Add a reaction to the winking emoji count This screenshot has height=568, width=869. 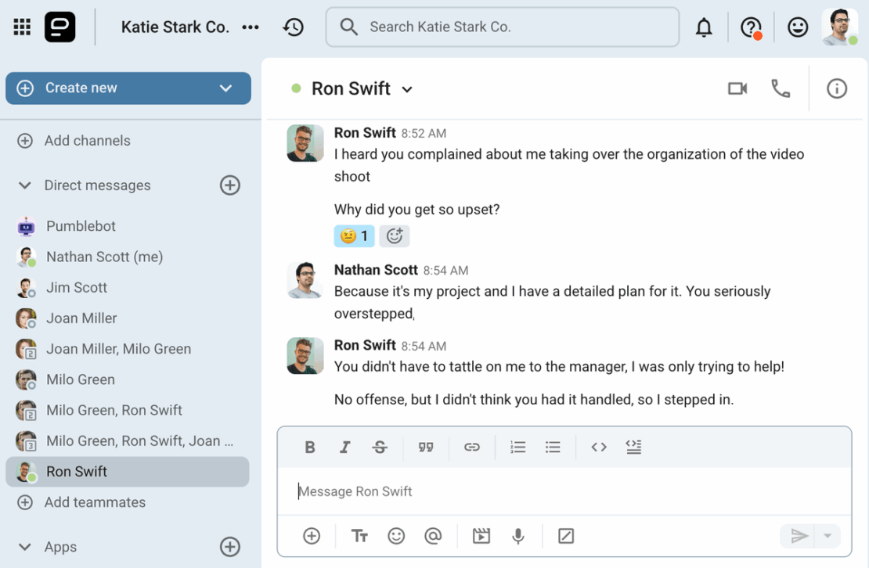click(x=354, y=235)
